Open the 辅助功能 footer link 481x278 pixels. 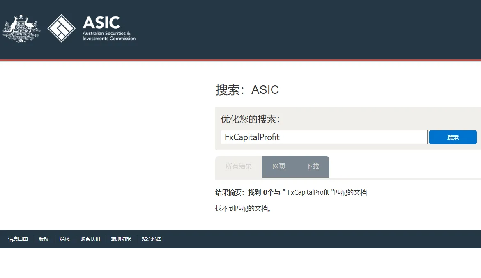click(121, 239)
